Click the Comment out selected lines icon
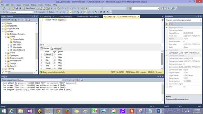 tap(93, 12)
